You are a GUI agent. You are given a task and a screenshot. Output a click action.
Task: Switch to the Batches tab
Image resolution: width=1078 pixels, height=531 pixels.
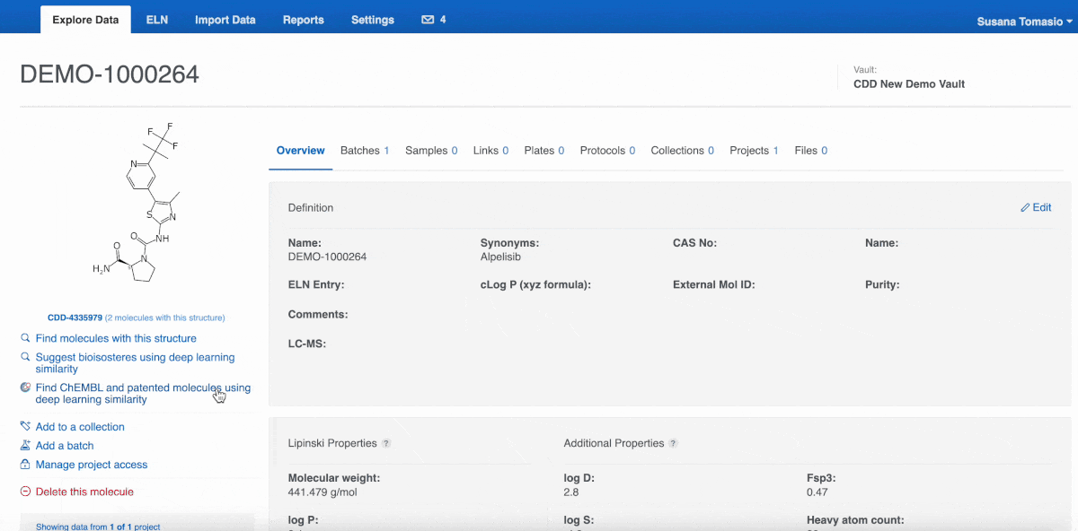pos(364,151)
